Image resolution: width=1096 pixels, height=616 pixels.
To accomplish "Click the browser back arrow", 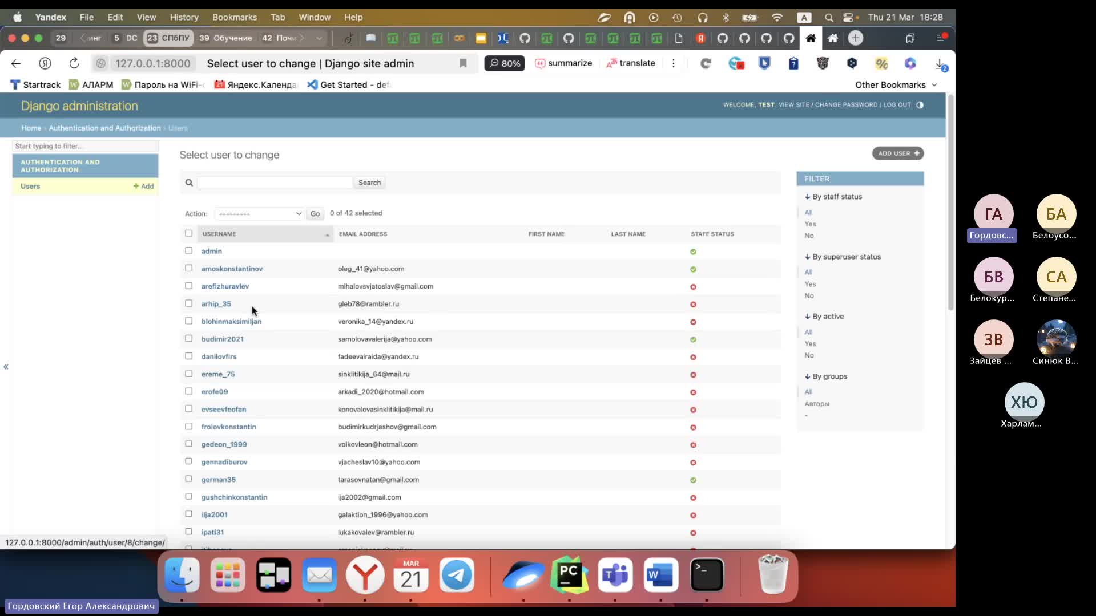I will click(16, 63).
